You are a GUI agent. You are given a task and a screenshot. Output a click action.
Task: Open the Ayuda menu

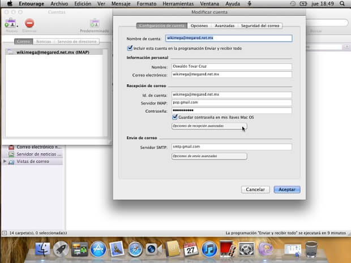click(233, 3)
